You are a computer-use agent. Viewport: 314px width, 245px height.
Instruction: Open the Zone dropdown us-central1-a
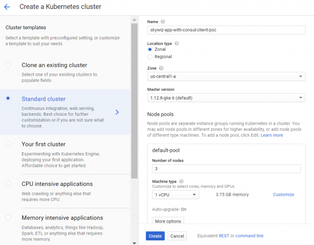click(226, 77)
